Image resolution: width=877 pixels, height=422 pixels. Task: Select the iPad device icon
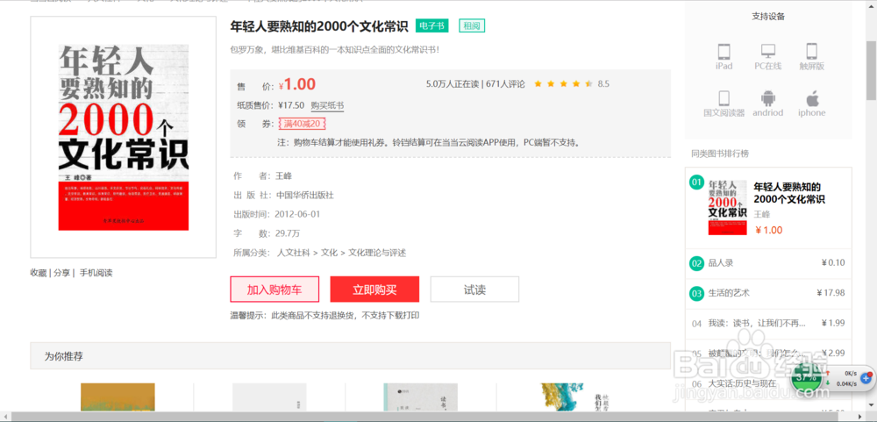(724, 52)
